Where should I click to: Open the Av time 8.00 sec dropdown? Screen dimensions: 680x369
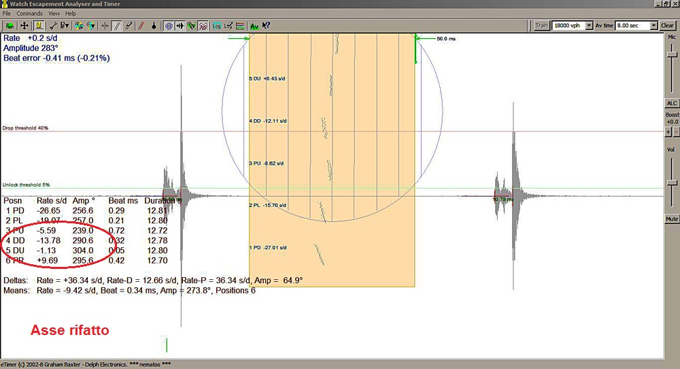tap(653, 25)
